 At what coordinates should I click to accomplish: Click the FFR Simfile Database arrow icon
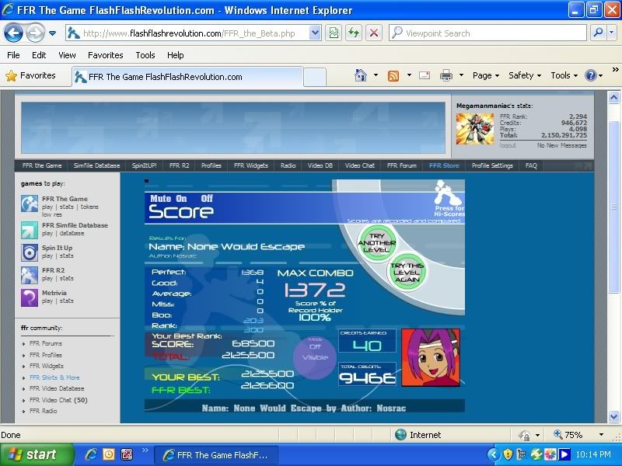(30, 229)
